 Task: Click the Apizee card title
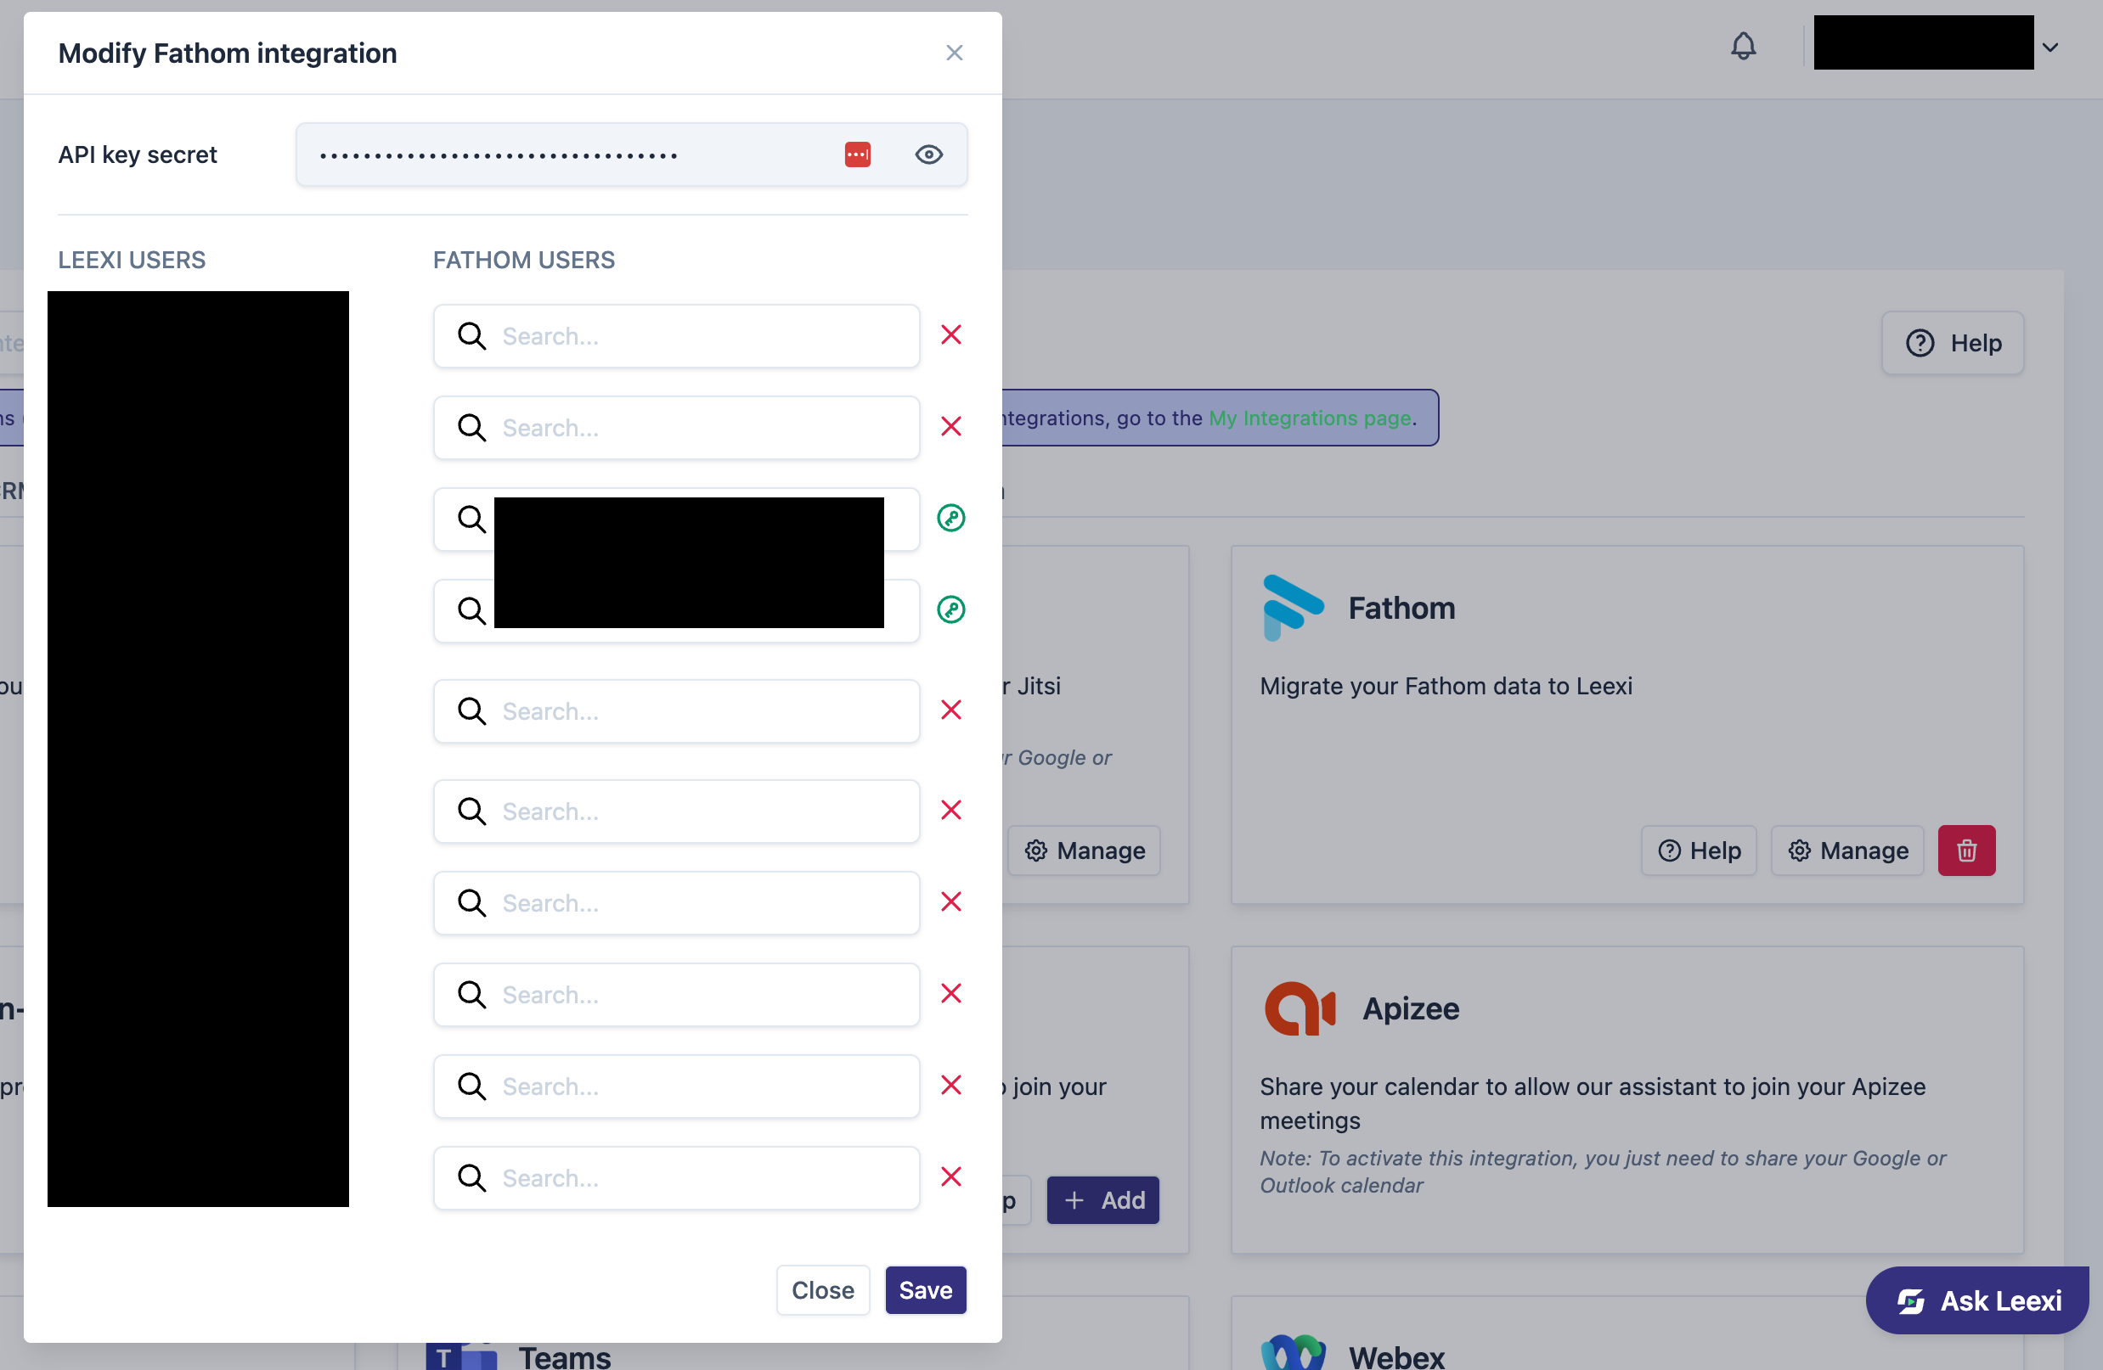[x=1410, y=1008]
